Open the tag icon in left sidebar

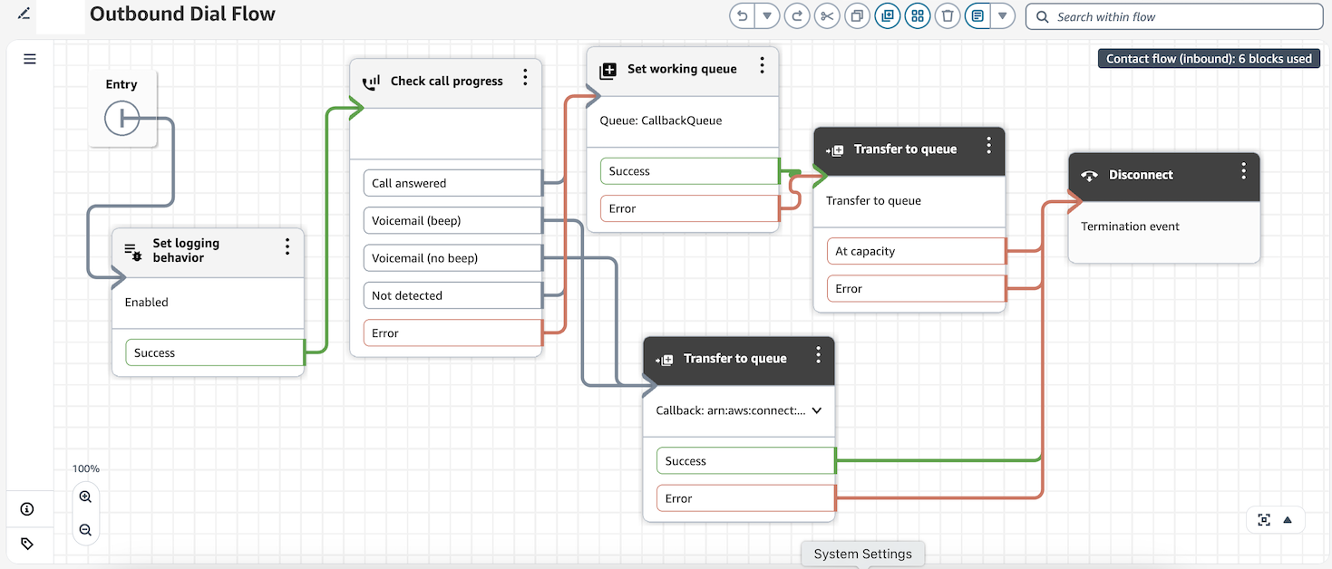point(27,544)
